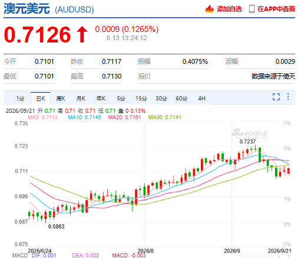Select the 30分 interval tab

[161, 99]
